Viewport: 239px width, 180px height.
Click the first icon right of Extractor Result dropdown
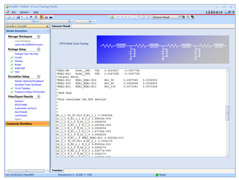(184, 17)
